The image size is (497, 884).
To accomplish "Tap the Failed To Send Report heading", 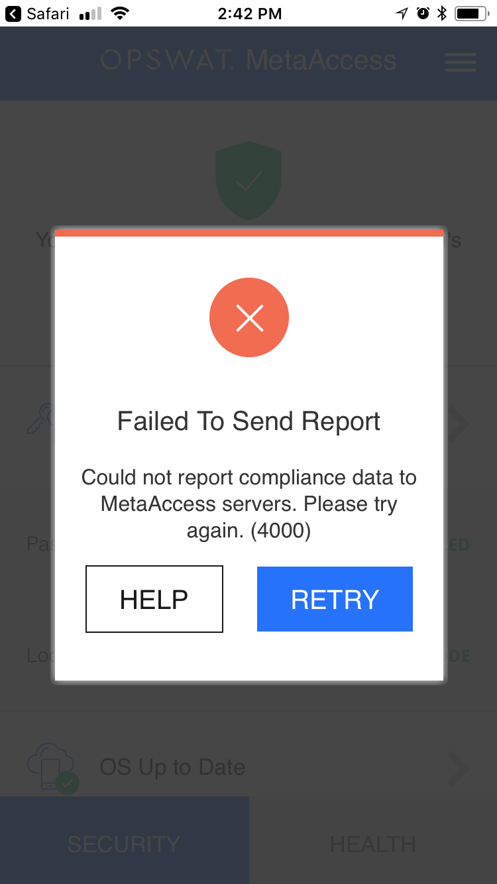I will click(x=248, y=421).
